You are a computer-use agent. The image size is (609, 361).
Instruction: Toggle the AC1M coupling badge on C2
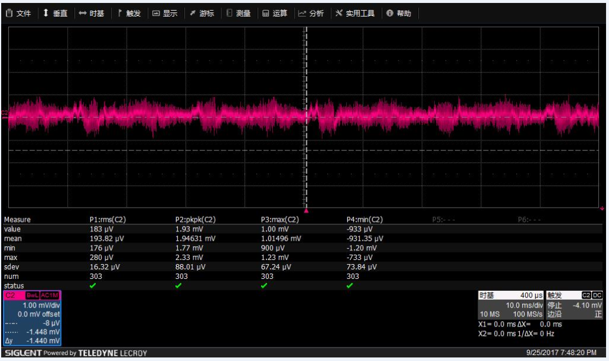tap(49, 296)
